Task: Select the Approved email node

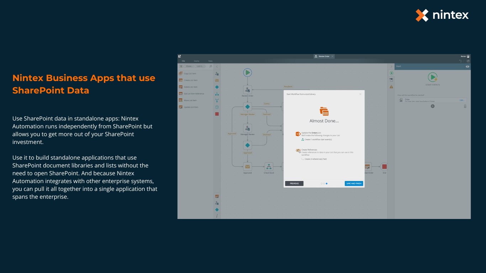Action: click(x=247, y=166)
